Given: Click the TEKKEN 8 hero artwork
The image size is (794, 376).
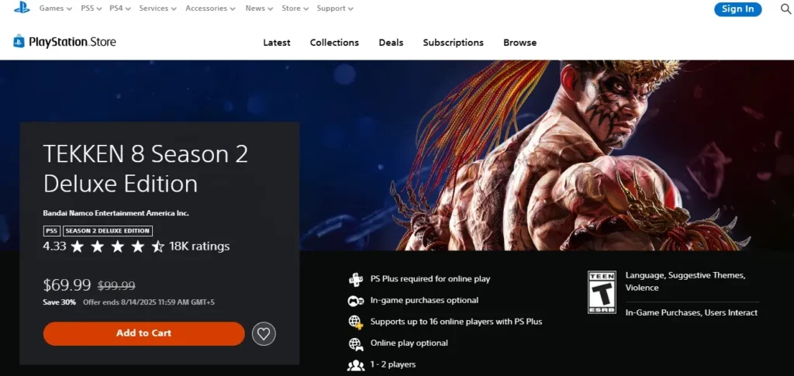Looking at the screenshot, I should 589,155.
